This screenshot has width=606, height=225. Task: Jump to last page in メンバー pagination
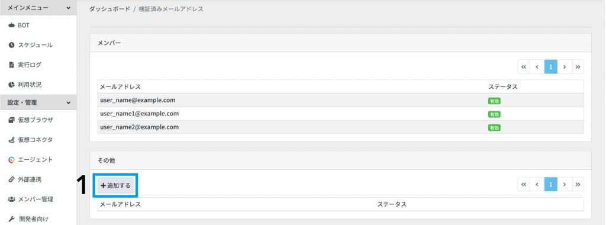point(578,67)
